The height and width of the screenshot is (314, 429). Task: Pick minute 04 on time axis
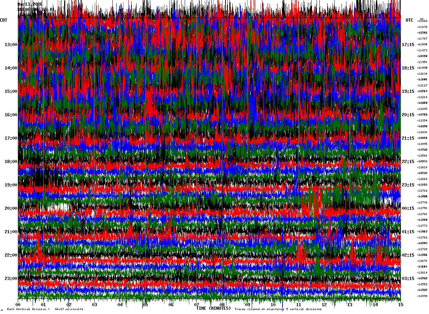pos(120,304)
